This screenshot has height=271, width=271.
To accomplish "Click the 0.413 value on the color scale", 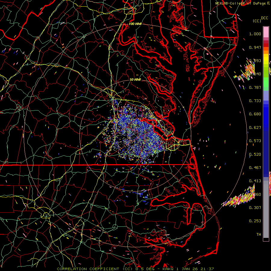I will [255, 181].
